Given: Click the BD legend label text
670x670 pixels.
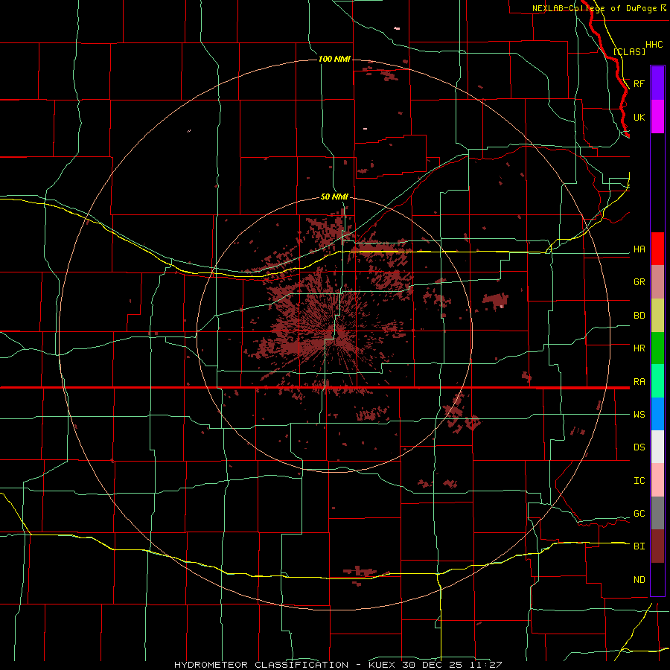Looking at the screenshot, I should point(639,316).
